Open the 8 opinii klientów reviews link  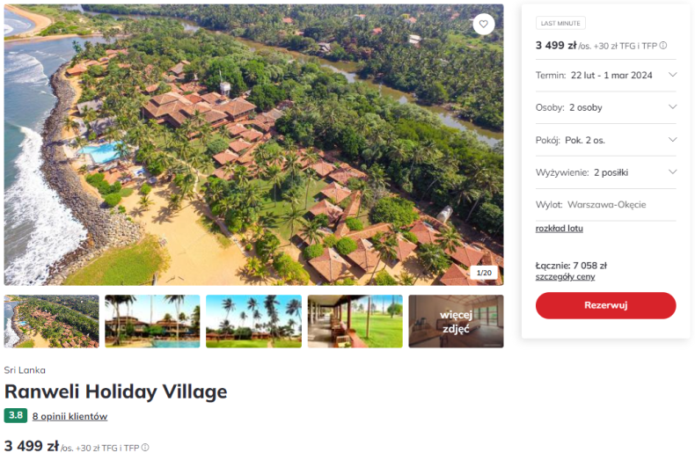[x=69, y=416]
